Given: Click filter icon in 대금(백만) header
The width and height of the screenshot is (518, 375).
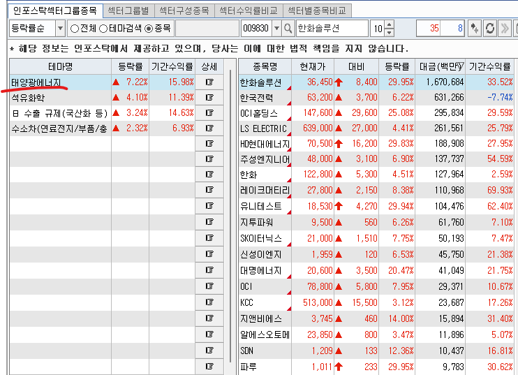Looking at the screenshot, I should coord(460,66).
